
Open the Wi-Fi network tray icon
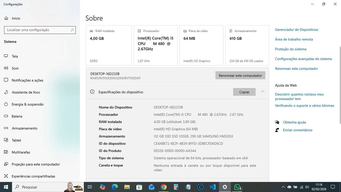click(x=302, y=187)
